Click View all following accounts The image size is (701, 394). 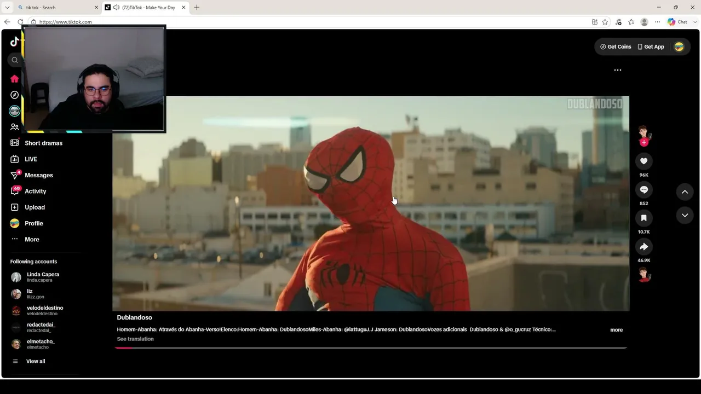29,361
